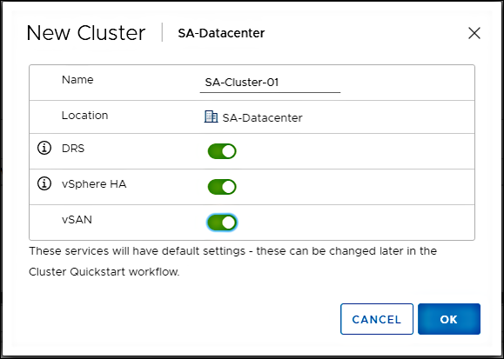This screenshot has width=504, height=359.
Task: Click the vSAN label text
Action: coord(77,220)
